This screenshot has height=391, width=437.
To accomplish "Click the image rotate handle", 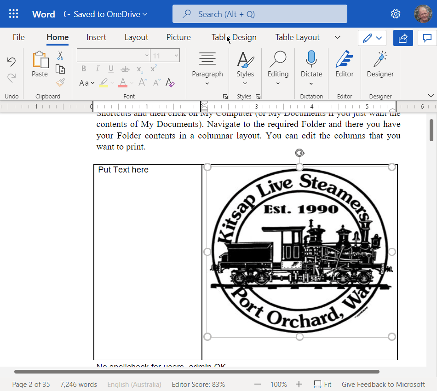I will (x=299, y=153).
